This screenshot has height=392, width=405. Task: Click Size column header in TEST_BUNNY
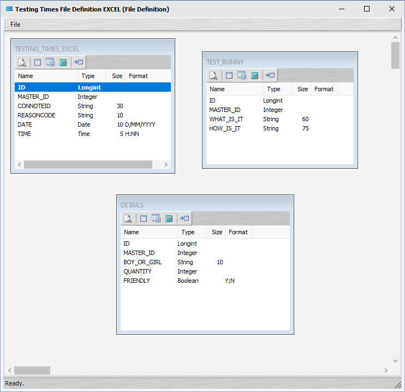point(301,89)
